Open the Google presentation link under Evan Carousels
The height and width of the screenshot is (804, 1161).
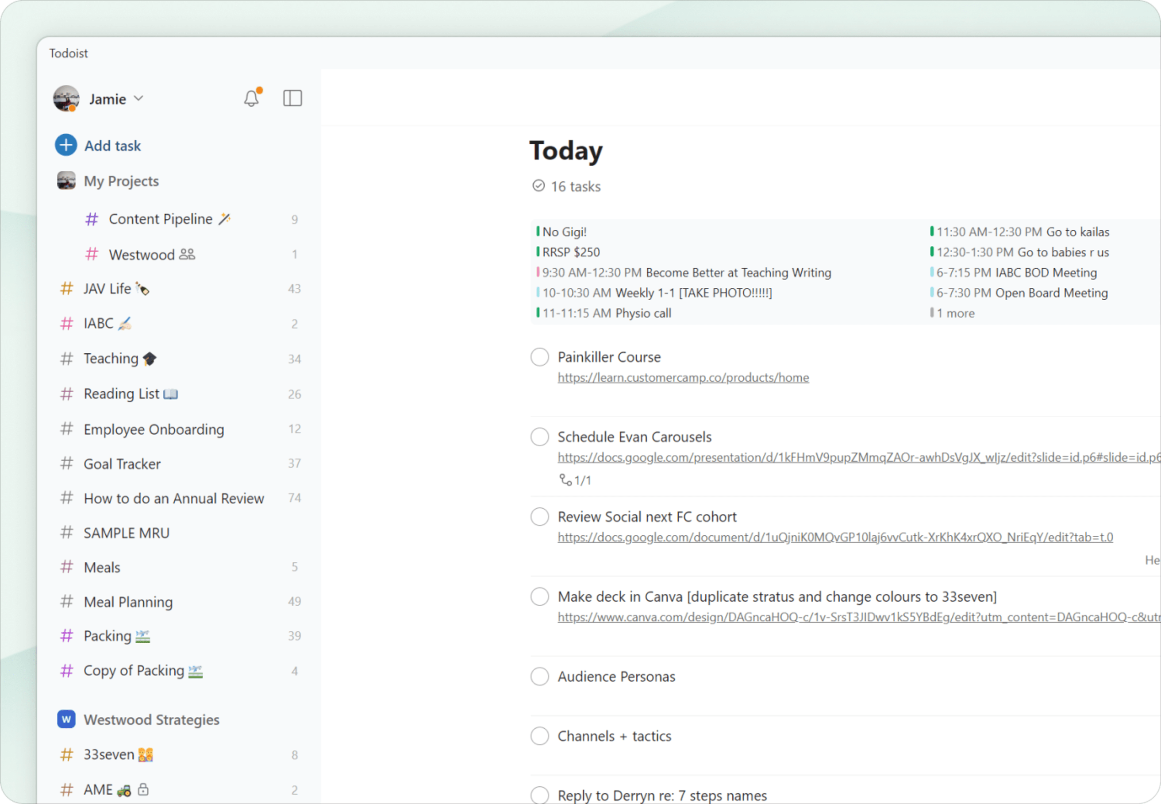coord(859,457)
